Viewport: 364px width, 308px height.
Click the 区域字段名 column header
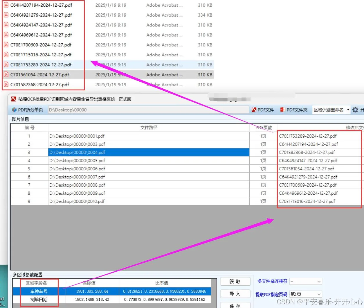pos(36,283)
